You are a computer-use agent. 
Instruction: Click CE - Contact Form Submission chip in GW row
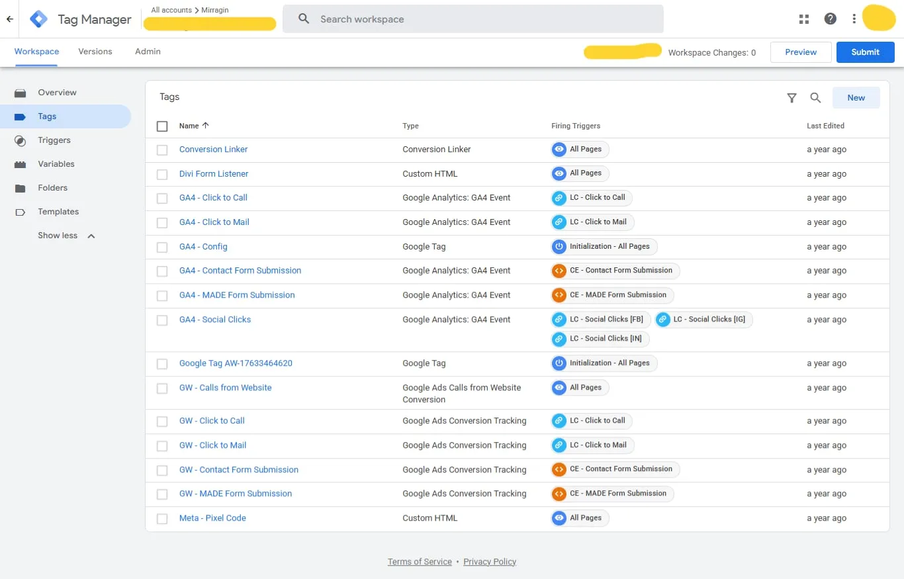point(615,469)
